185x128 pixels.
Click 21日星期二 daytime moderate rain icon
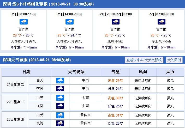coord(60,81)
